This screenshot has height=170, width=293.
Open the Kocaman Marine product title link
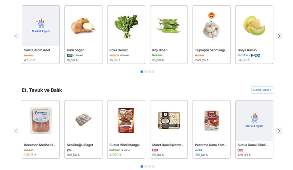pos(40,145)
